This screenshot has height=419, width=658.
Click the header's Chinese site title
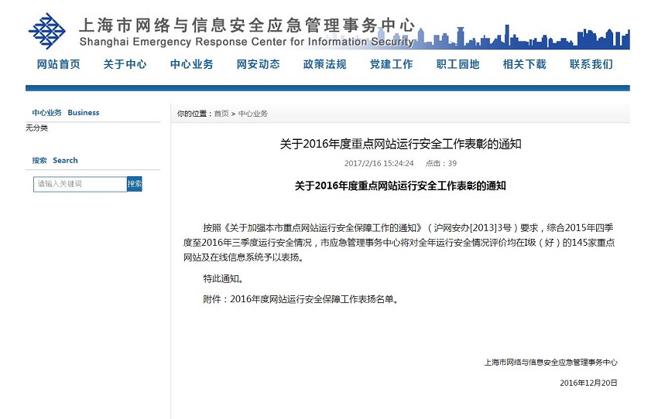click(247, 26)
